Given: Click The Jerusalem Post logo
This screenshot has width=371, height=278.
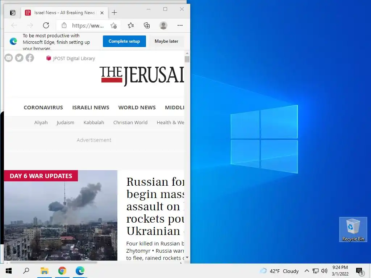Looking at the screenshot, I should pyautogui.click(x=142, y=76).
